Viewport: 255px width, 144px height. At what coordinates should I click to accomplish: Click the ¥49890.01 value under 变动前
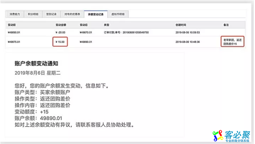14,33
